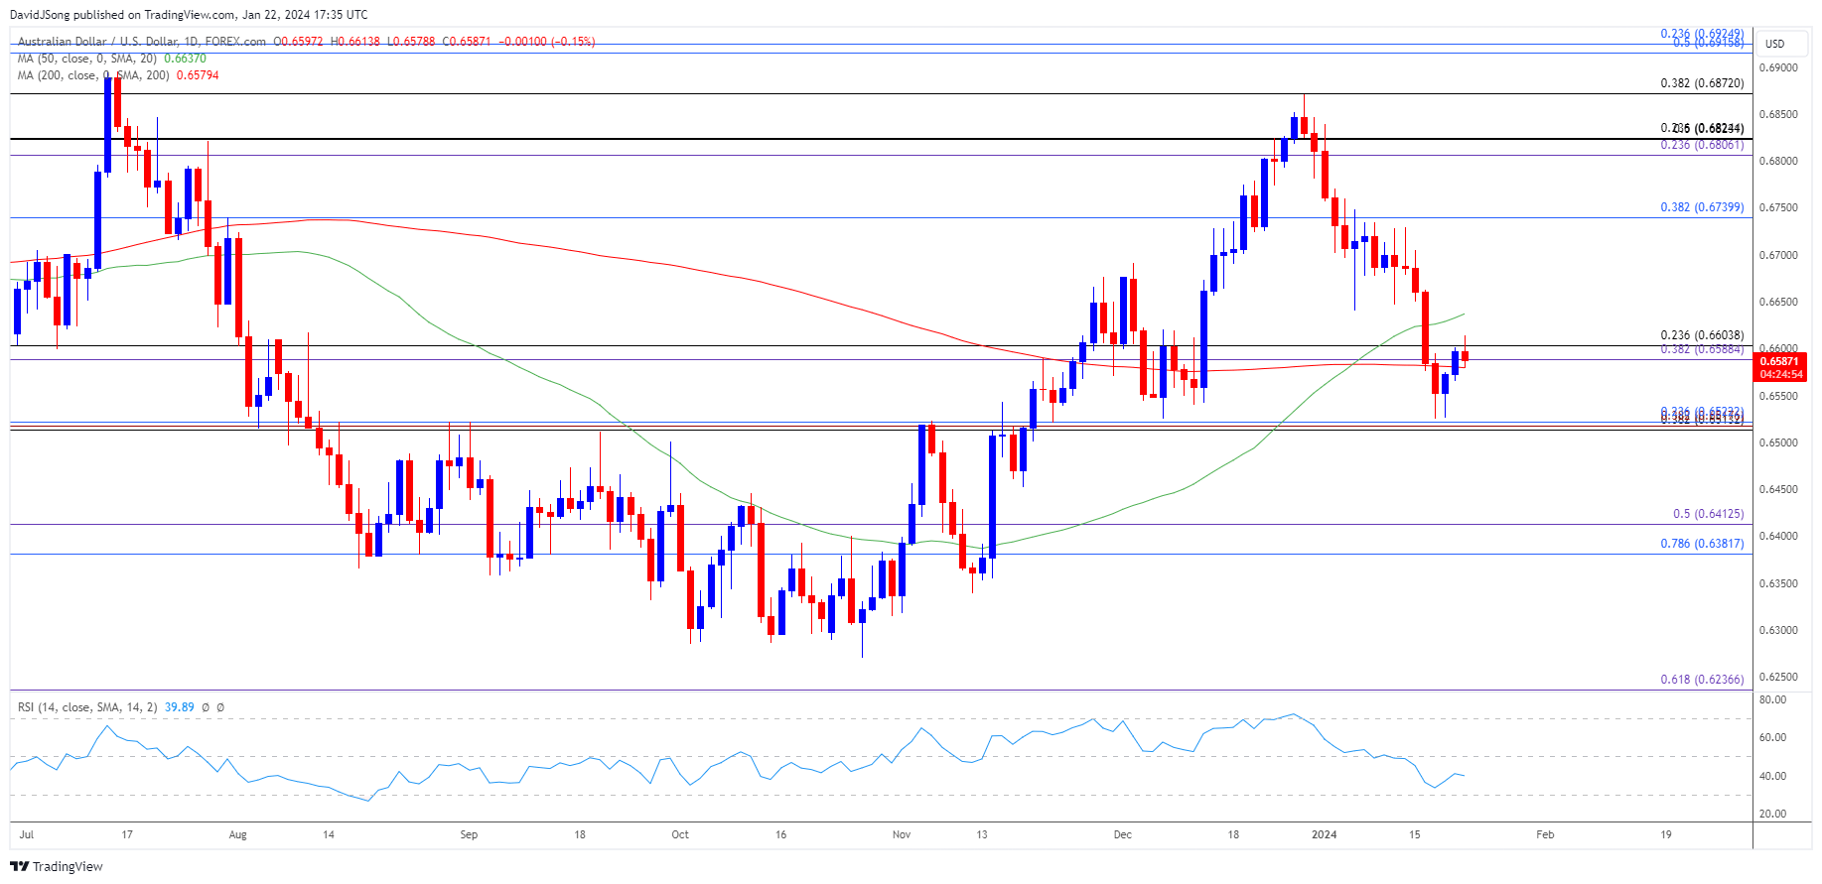Click the Nov date label on time axis
The image size is (1822, 884).
pos(902,834)
